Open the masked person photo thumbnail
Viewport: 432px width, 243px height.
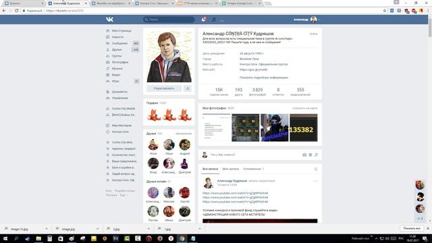[275, 128]
